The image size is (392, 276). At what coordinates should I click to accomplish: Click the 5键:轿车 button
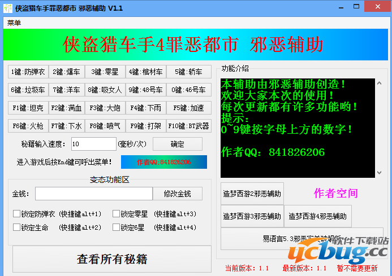189,72
